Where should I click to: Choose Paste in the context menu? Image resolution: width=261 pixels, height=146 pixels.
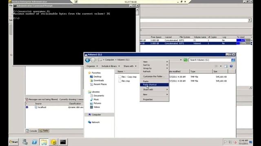tap(155, 82)
